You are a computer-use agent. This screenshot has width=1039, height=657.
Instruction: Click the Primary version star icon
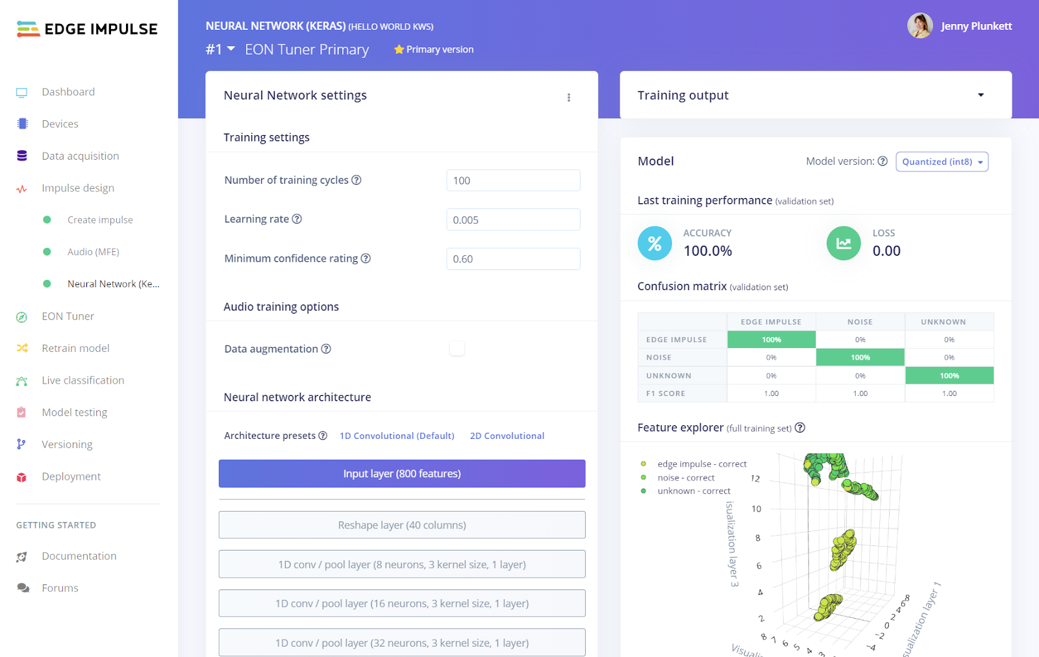[x=399, y=49]
